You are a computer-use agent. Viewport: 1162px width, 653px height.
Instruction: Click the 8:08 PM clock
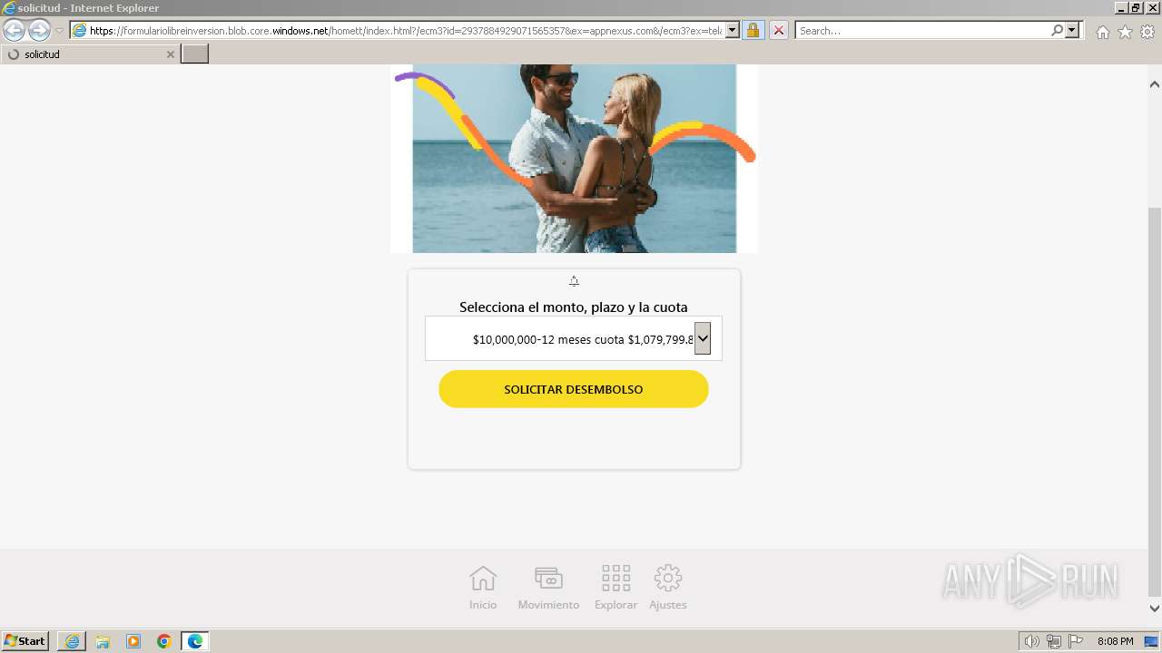1115,641
